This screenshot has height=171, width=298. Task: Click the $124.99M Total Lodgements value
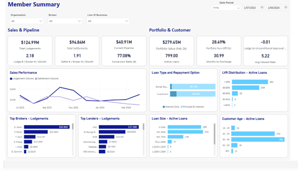[30, 42]
